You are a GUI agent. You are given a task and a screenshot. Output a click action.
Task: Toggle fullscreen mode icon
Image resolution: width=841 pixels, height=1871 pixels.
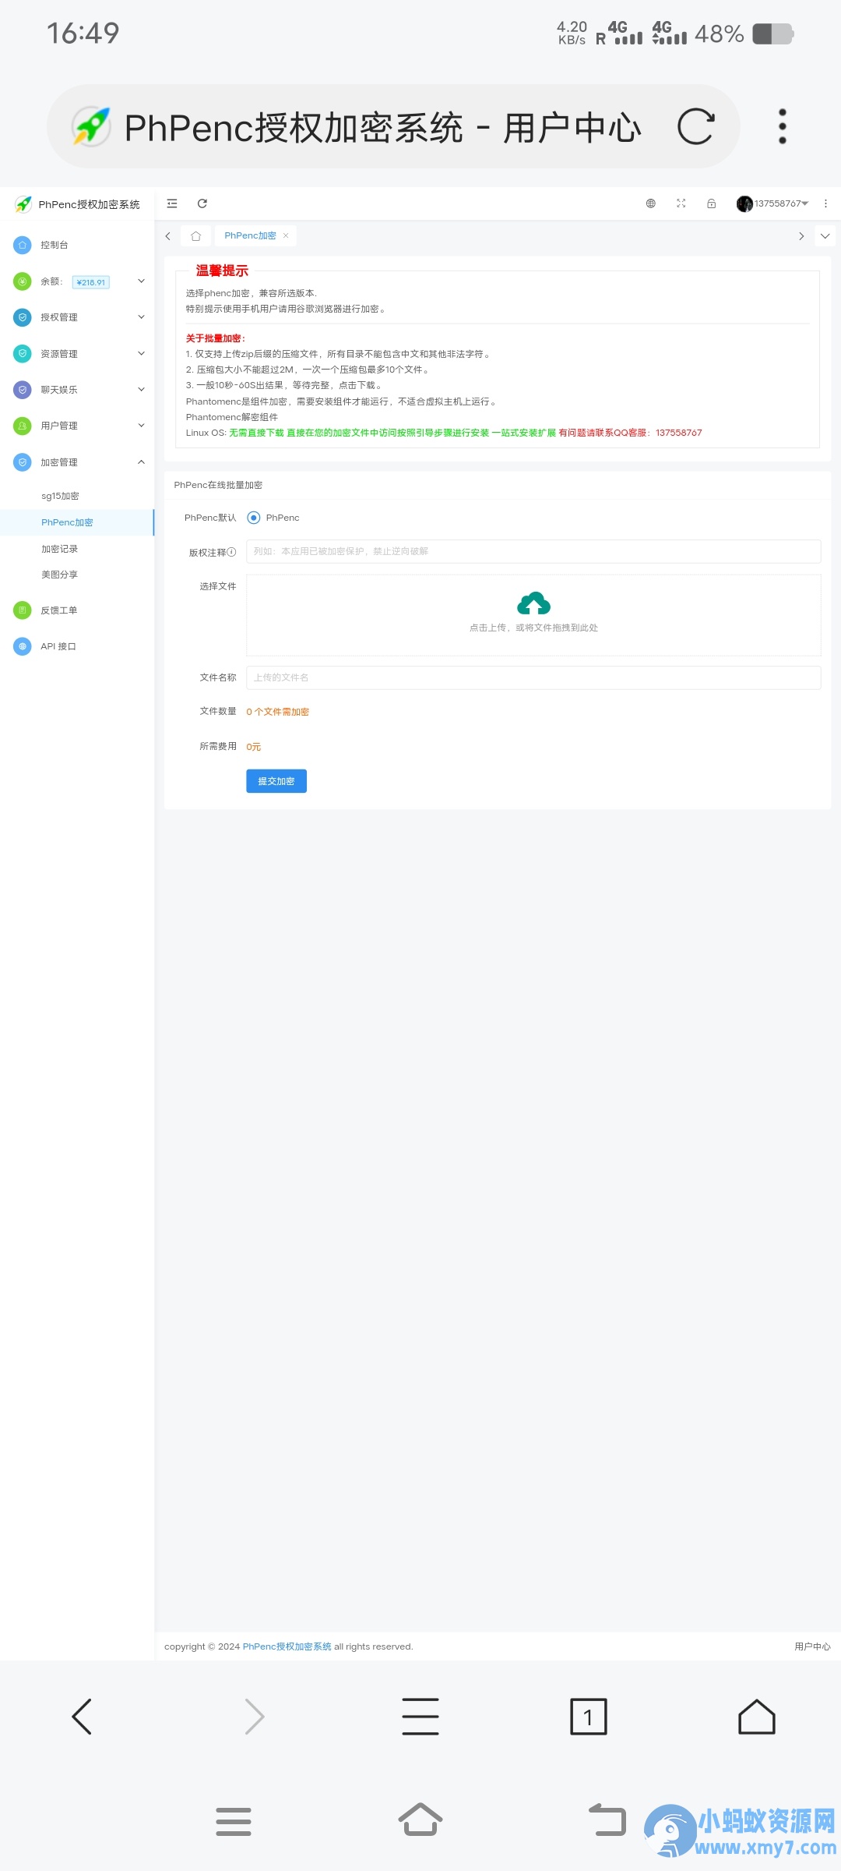[681, 203]
